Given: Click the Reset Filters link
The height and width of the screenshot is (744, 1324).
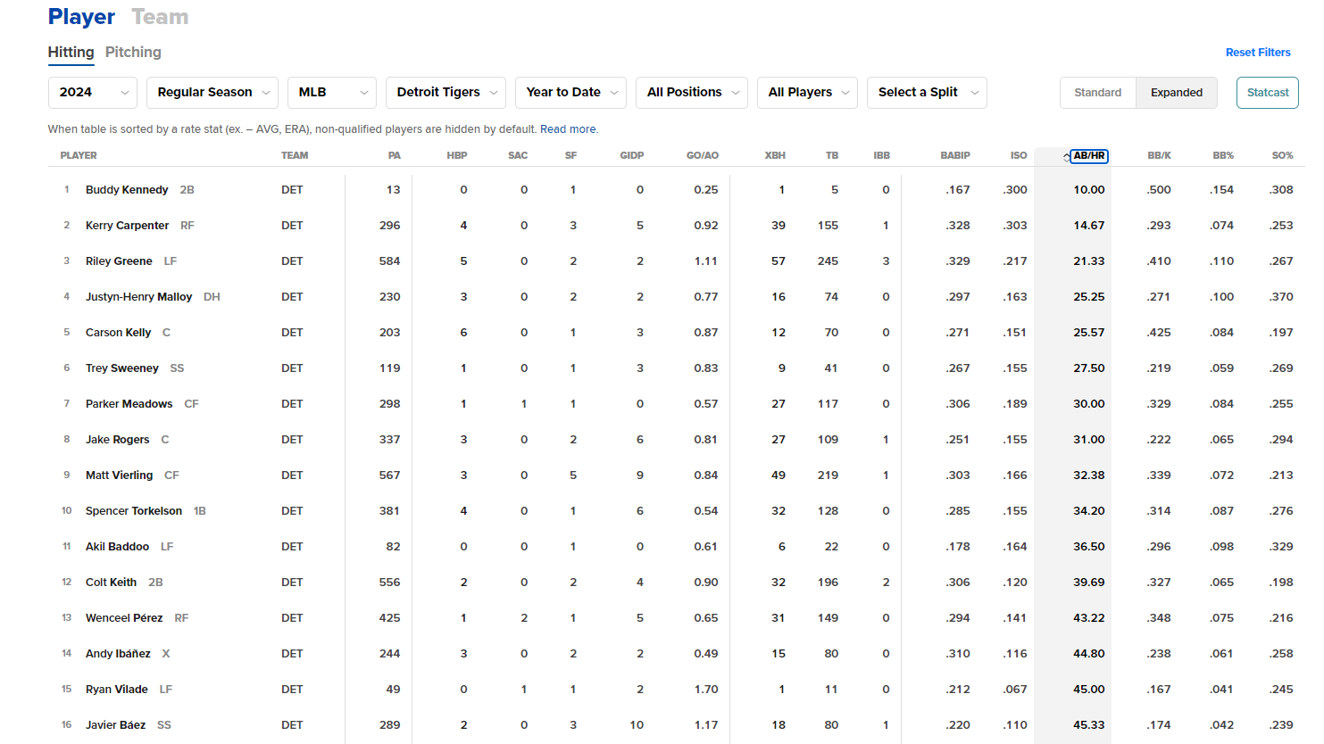Looking at the screenshot, I should pyautogui.click(x=1257, y=53).
